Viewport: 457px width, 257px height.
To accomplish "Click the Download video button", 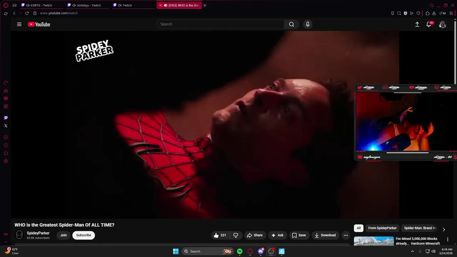I will [x=325, y=235].
